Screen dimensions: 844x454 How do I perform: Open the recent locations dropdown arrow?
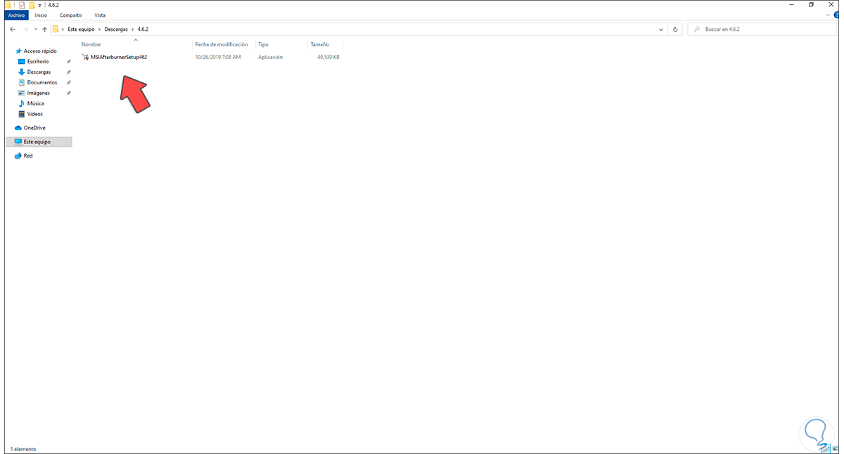click(x=37, y=30)
